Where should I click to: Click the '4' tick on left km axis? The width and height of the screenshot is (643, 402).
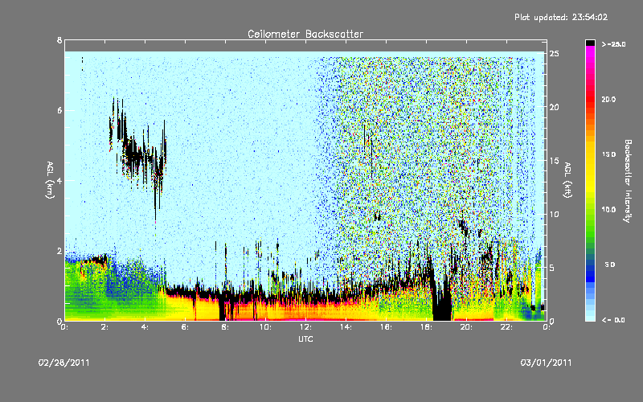(x=59, y=180)
